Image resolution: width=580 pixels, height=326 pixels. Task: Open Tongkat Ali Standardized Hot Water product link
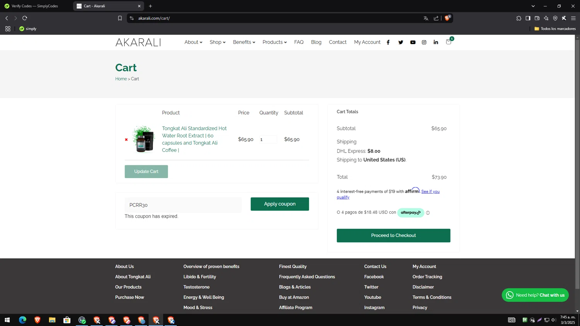(x=194, y=139)
